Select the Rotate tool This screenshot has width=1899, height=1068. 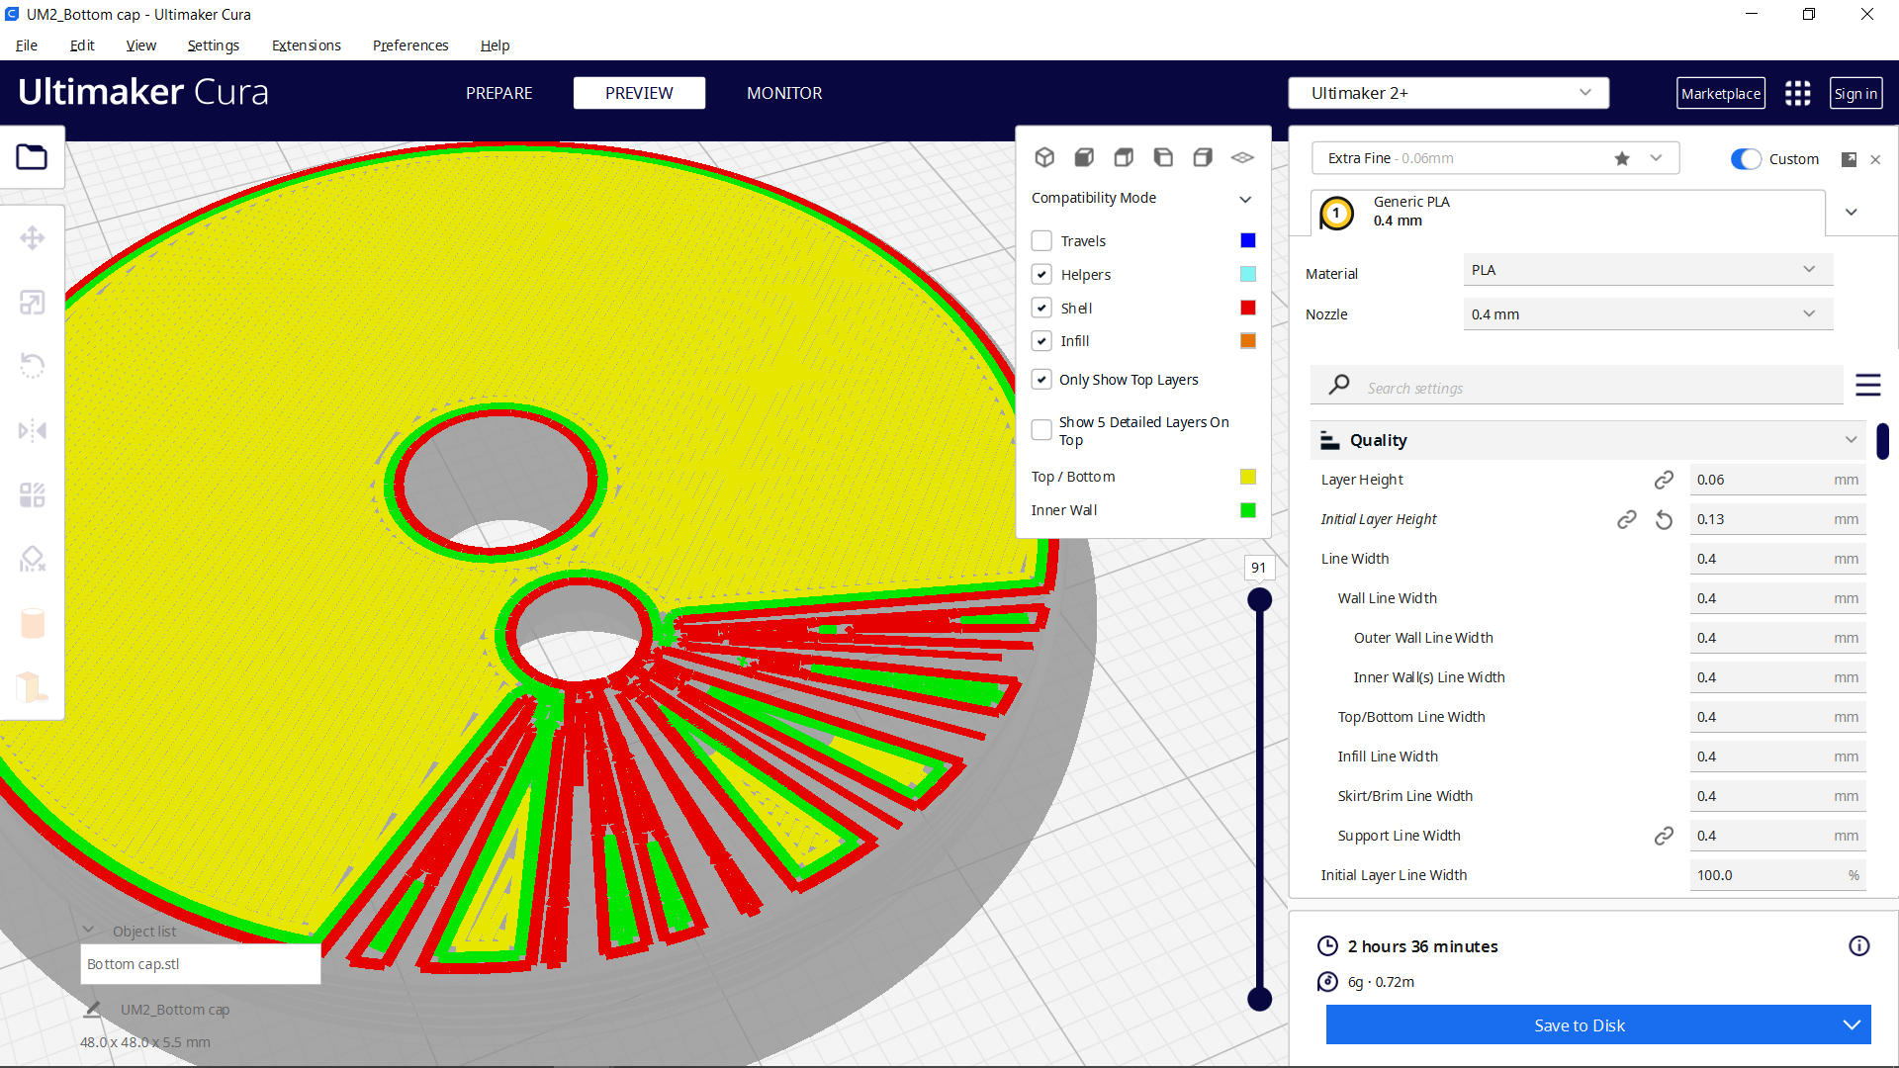coord(33,365)
